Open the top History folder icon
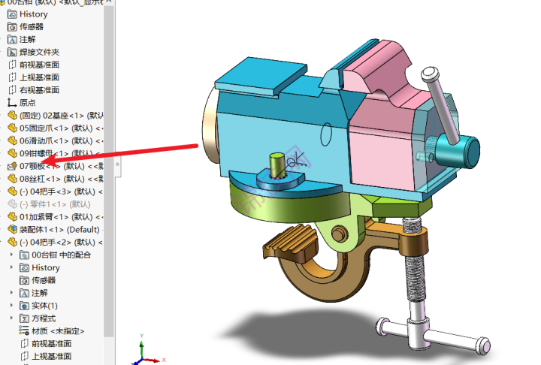This screenshot has height=365, width=541. (x=12, y=14)
